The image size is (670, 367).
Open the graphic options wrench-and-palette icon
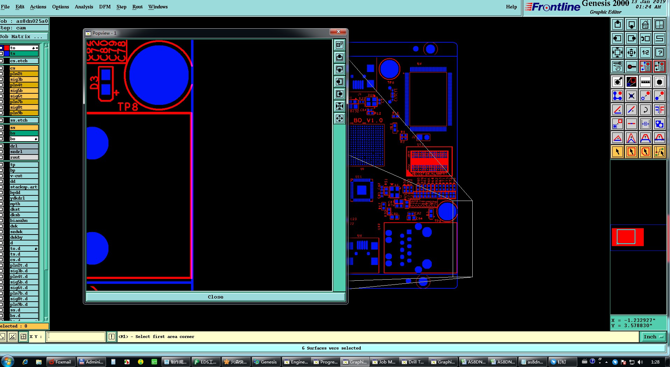618,66
